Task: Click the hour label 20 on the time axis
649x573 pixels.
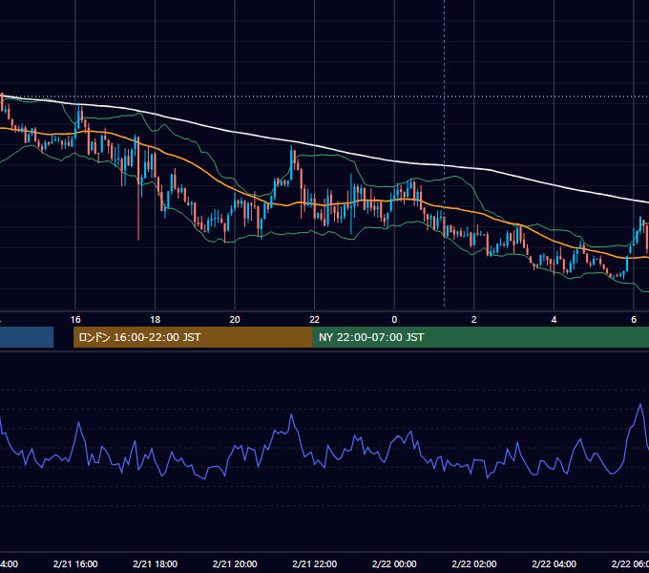Action: (x=235, y=320)
